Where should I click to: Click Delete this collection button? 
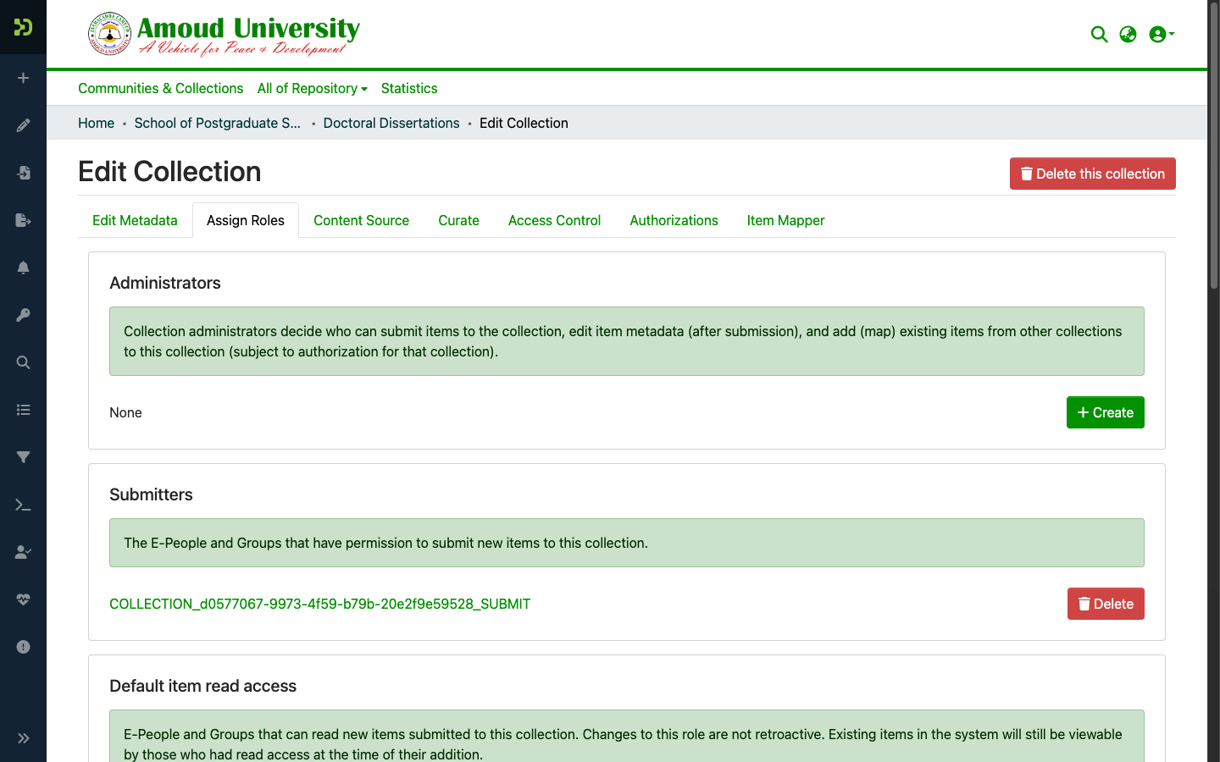coord(1092,174)
